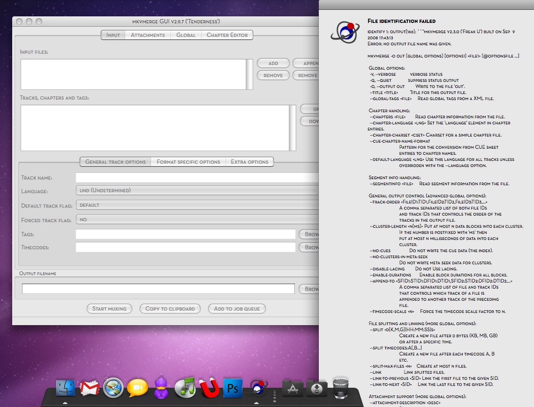The width and height of the screenshot is (534, 407).
Task: Open the red magnet app in dock
Action: [209, 388]
